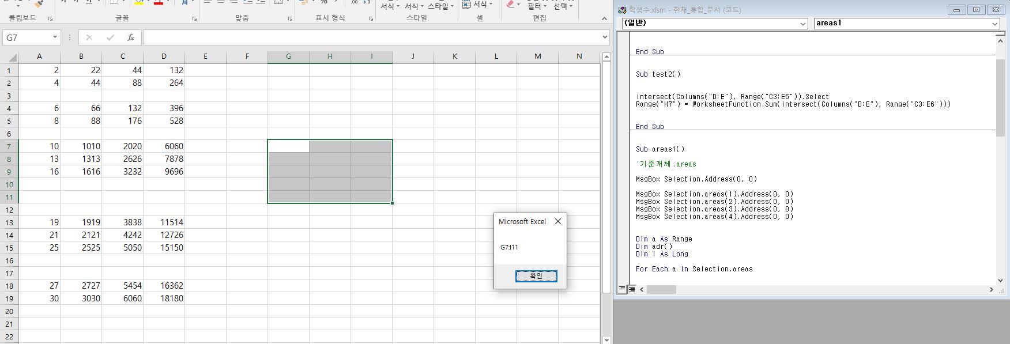Select cell containing 18180
Screen dimensions: 1010x344
point(164,298)
